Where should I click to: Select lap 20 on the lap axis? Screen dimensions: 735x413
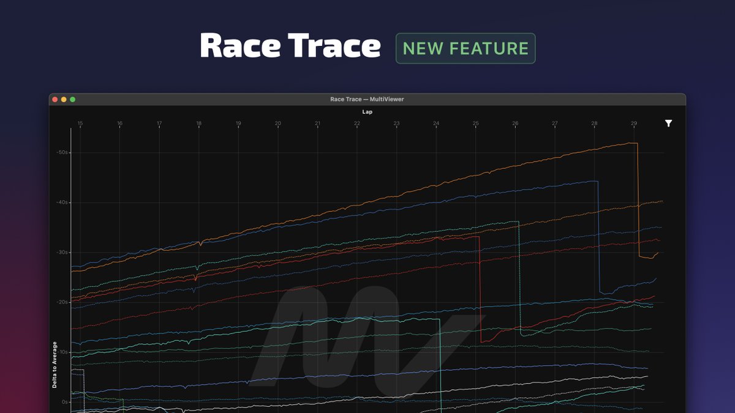click(278, 124)
